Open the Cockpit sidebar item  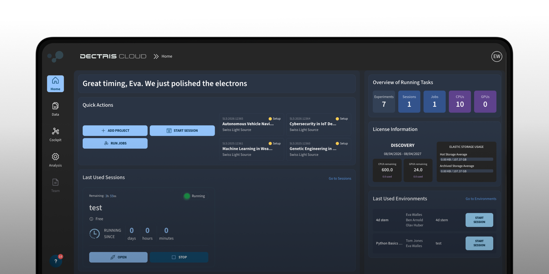click(55, 135)
